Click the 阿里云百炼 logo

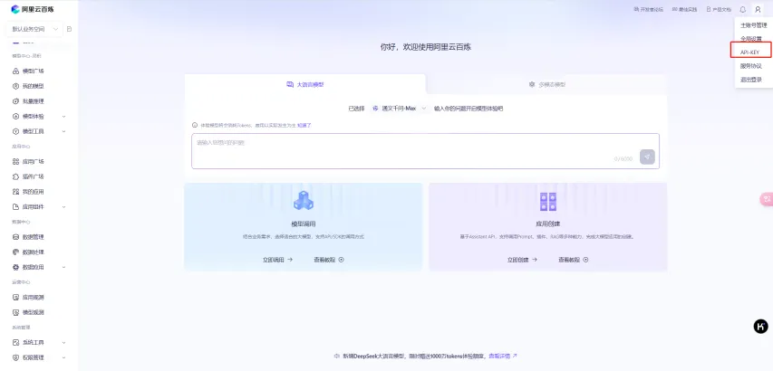(x=33, y=9)
